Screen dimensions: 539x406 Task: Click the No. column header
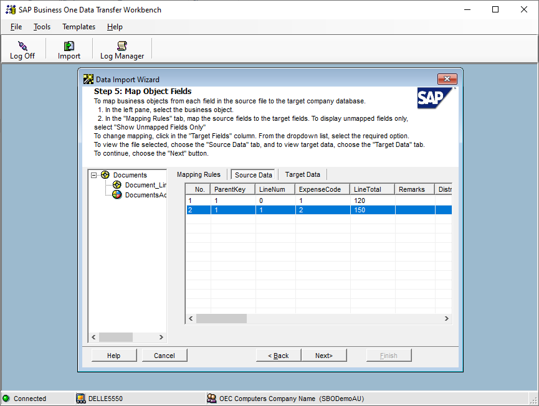point(198,189)
